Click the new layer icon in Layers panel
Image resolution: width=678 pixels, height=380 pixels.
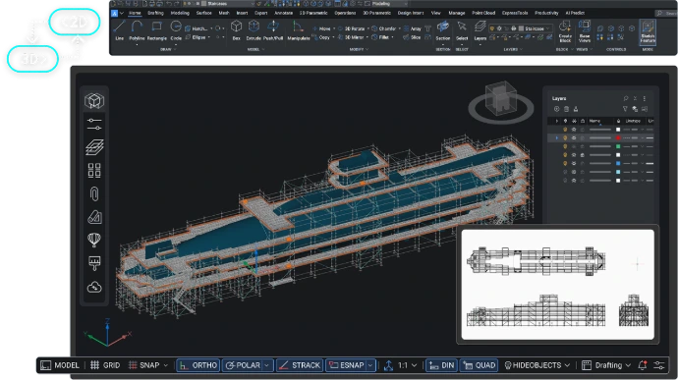coord(556,109)
